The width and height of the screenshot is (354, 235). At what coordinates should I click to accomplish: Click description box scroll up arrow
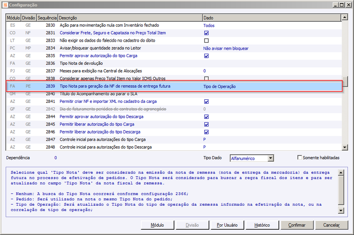coord(341,172)
